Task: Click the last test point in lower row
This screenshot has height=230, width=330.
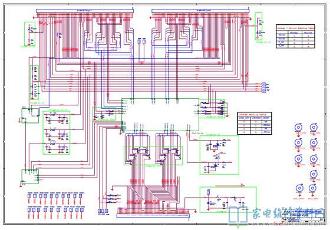Action: point(82,209)
